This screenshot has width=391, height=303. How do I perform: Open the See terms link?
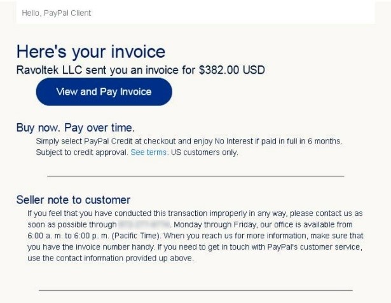[x=149, y=153]
